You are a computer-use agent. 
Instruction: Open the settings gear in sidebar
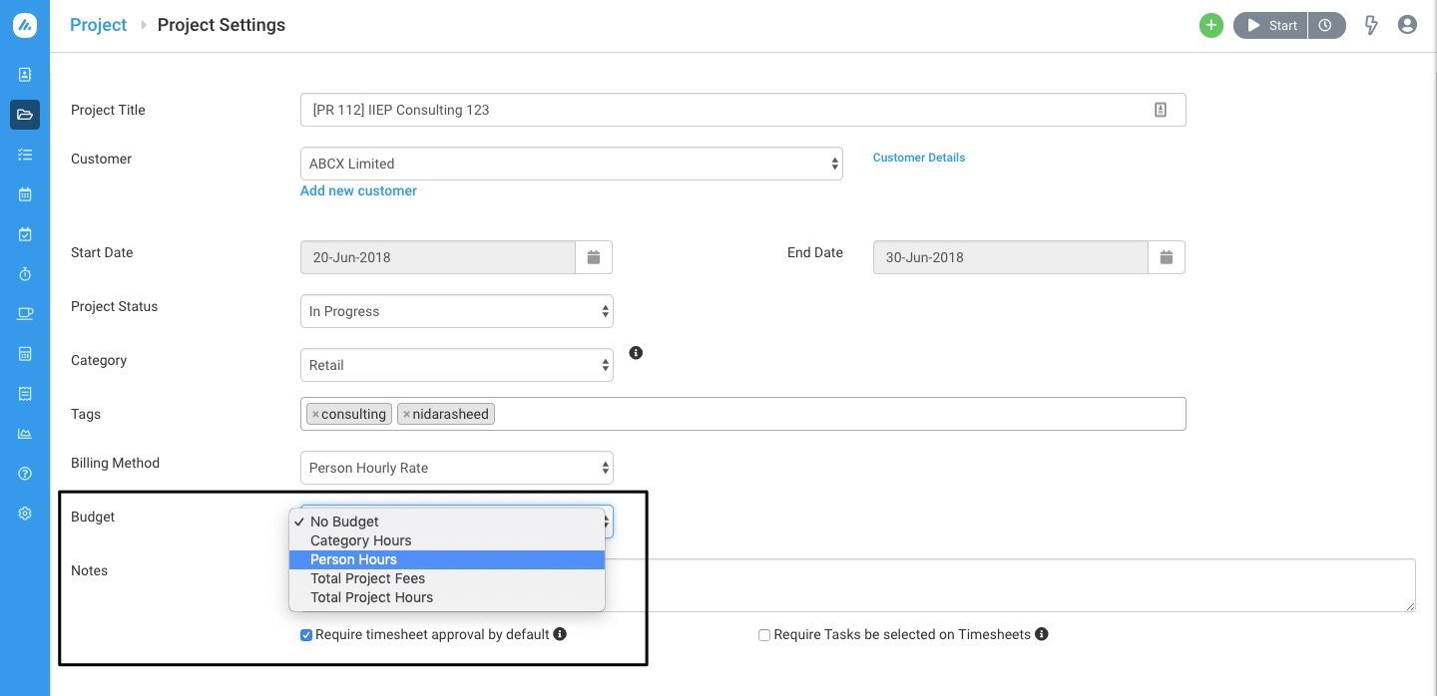25,514
